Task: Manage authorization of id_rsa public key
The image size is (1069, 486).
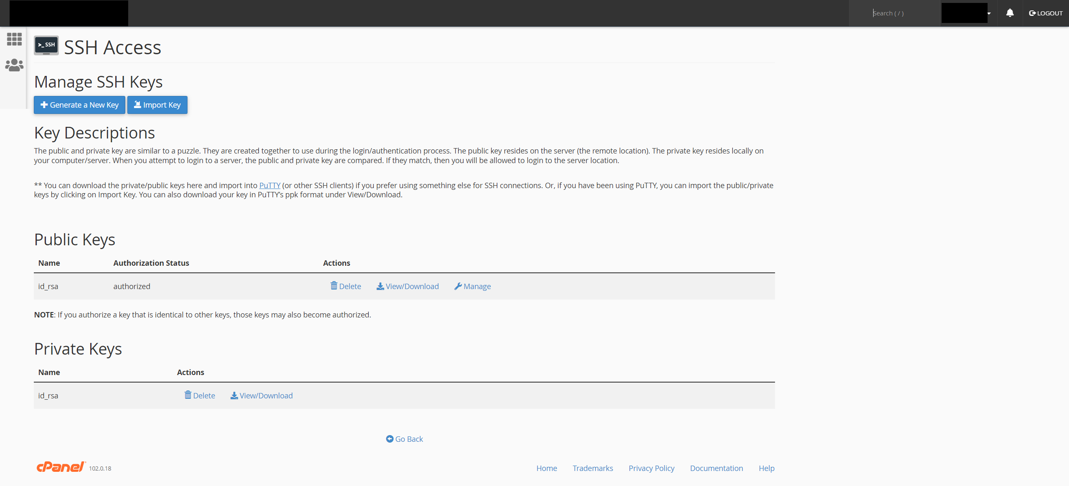Action: (473, 286)
